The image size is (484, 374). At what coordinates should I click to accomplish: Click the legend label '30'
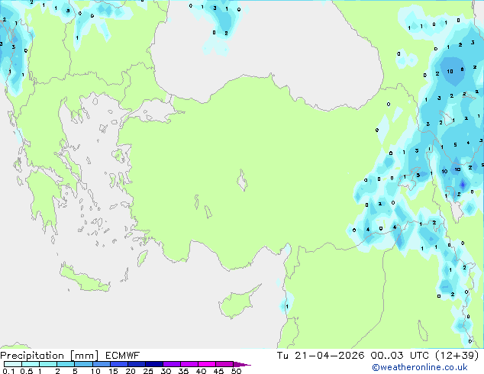point(166,371)
